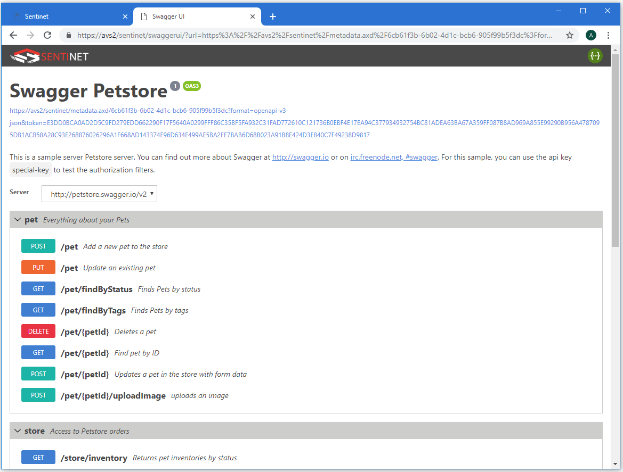Click the OAS3 version badge
Screen dimensions: 623x472
click(x=191, y=86)
